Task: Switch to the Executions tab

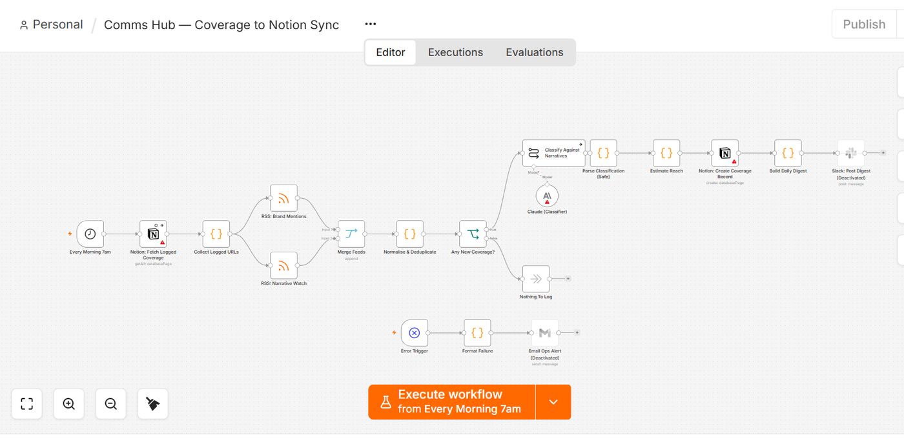Action: pos(455,52)
